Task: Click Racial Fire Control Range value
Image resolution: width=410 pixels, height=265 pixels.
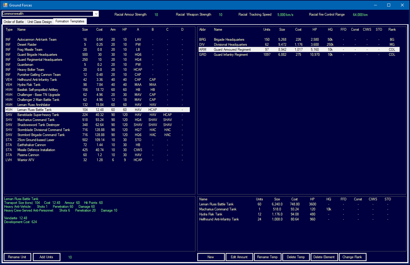Action: (360, 15)
